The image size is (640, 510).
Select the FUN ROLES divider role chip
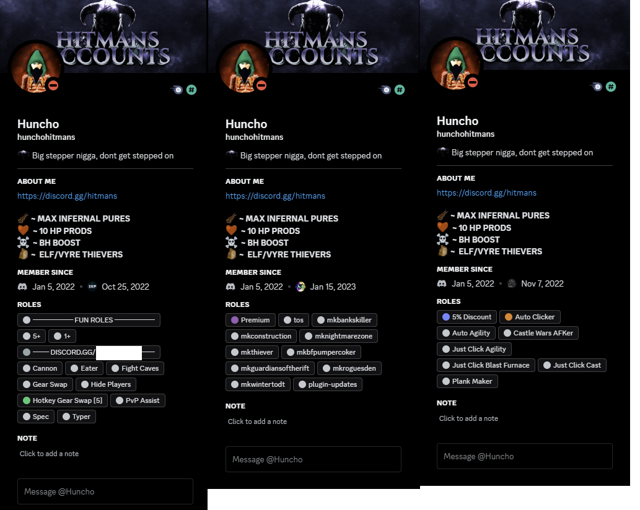point(89,320)
